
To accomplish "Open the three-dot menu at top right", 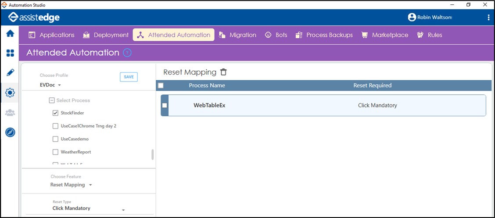I will coord(488,18).
